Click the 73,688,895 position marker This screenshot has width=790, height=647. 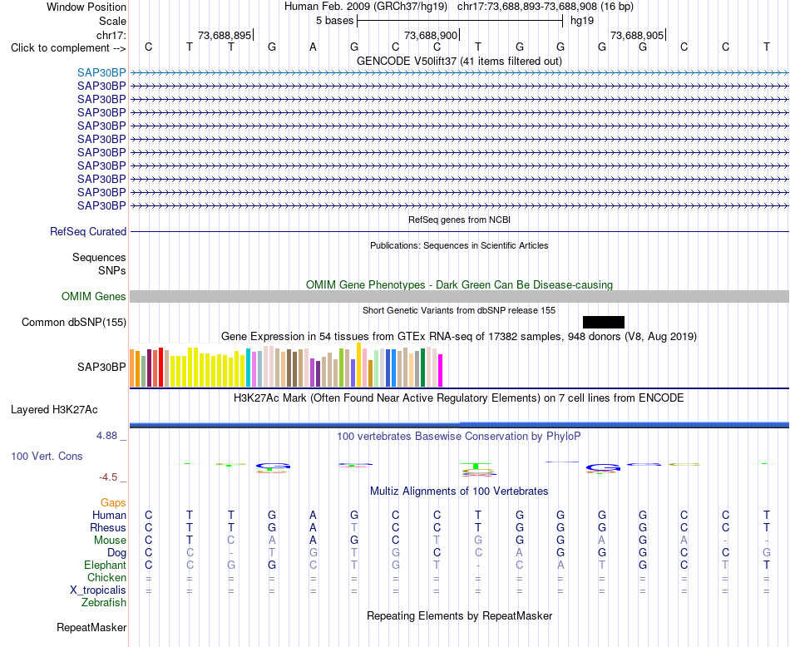(225, 35)
